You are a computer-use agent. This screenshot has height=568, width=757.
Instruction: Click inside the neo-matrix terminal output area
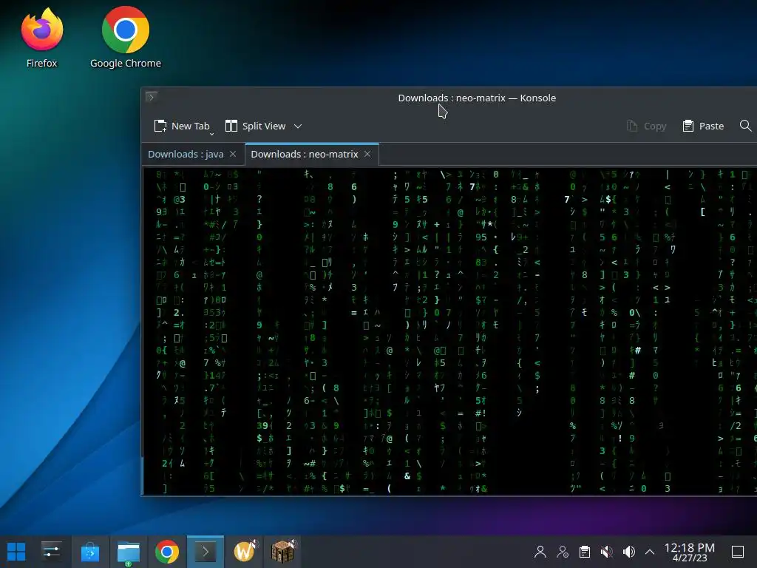[x=450, y=331]
